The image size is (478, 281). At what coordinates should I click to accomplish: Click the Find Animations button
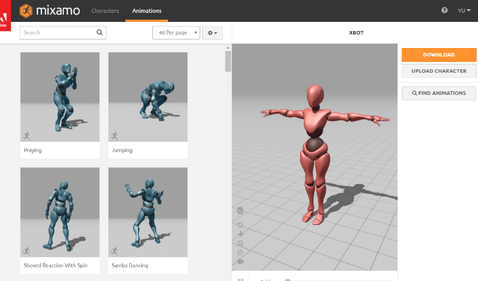tap(438, 93)
